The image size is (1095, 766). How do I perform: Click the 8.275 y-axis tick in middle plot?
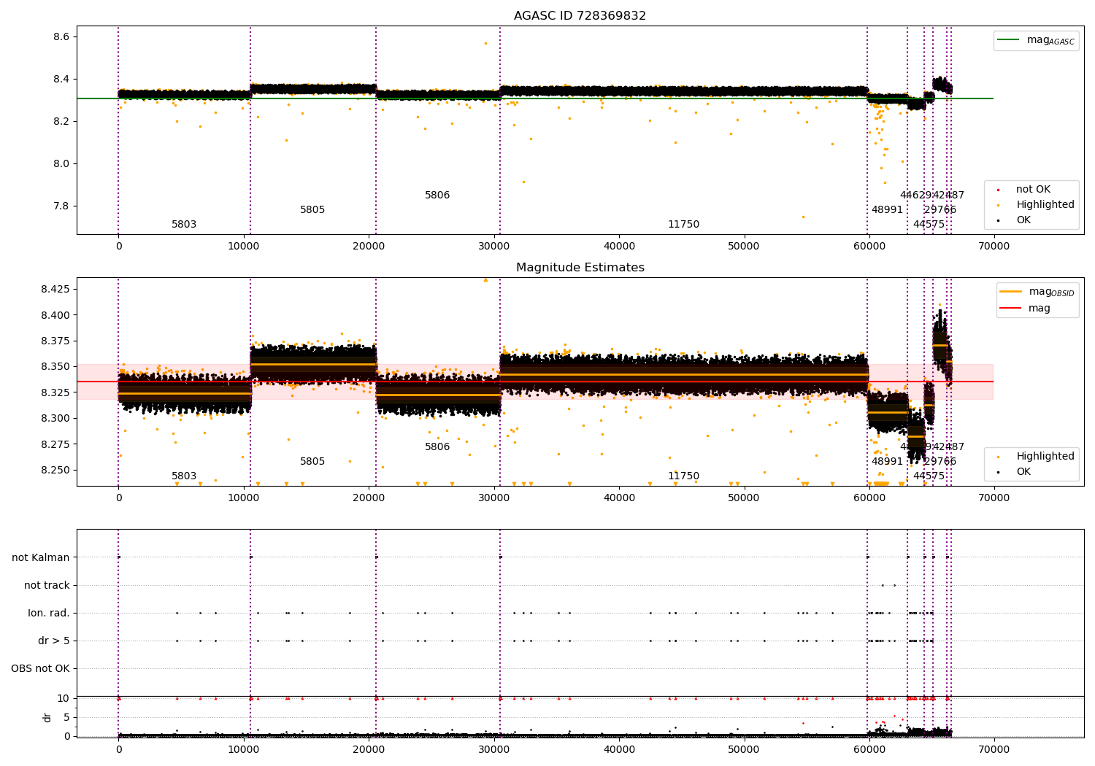click(55, 444)
